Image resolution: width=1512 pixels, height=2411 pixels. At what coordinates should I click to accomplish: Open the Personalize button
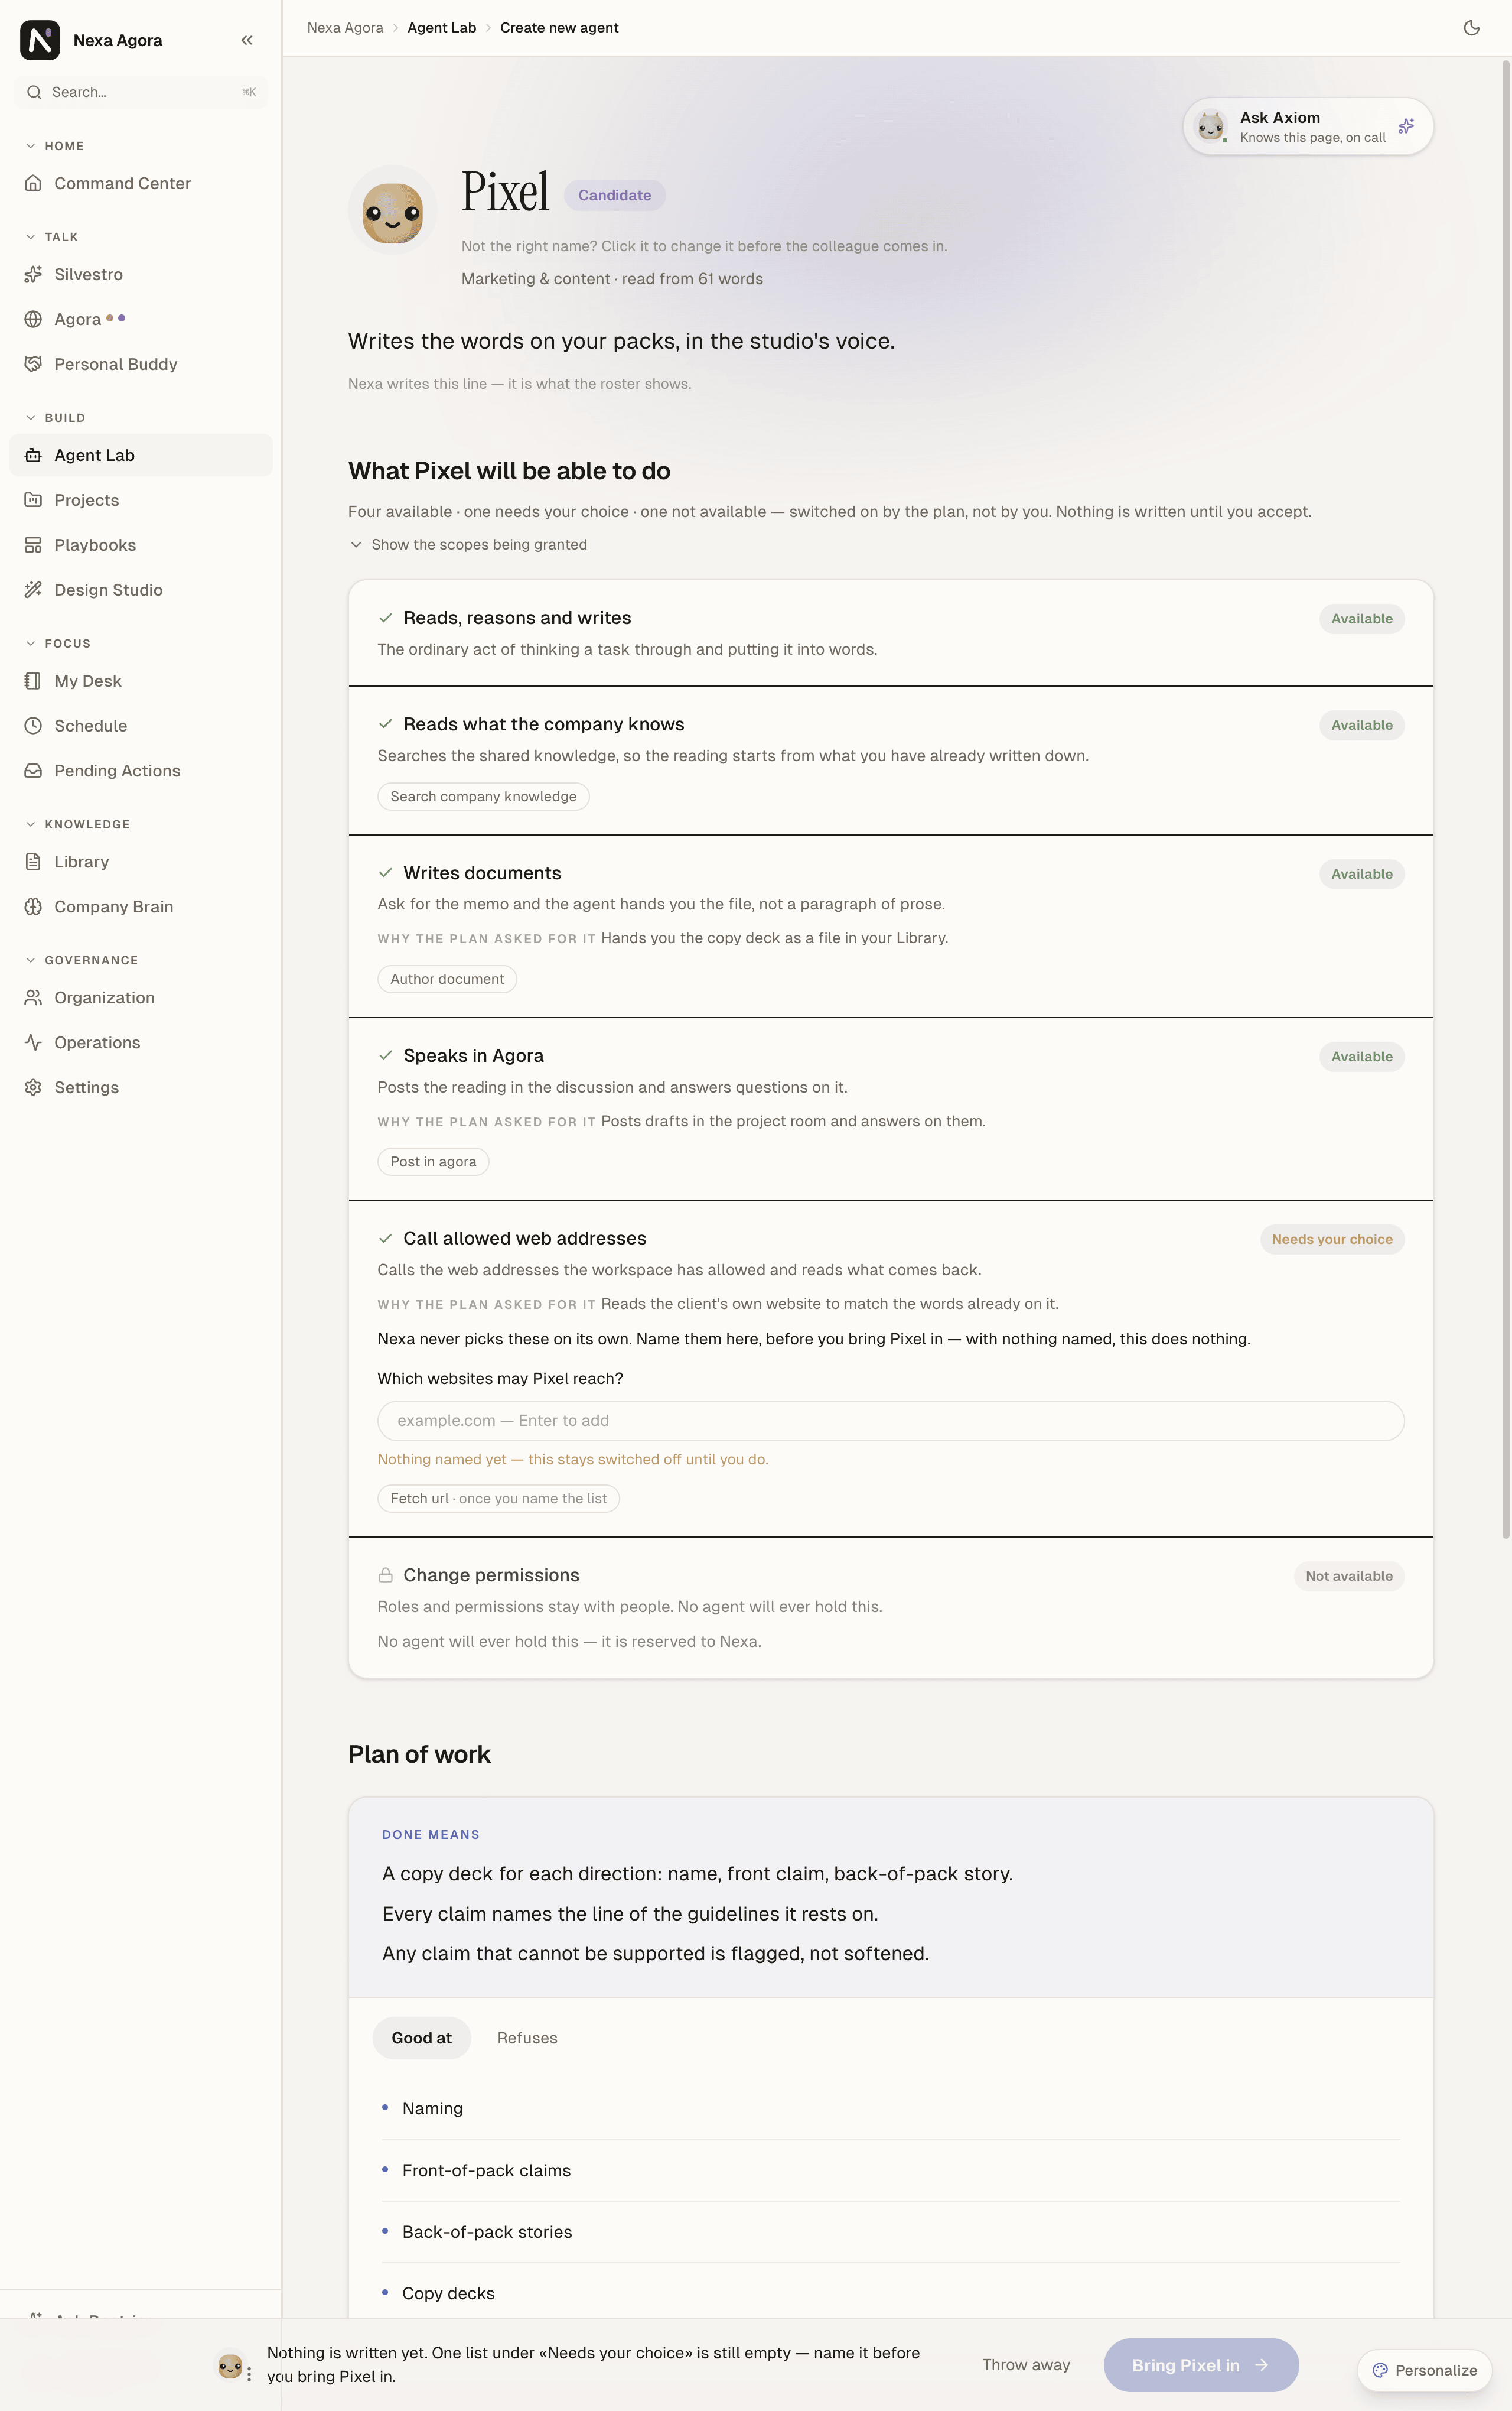pyautogui.click(x=1424, y=2370)
